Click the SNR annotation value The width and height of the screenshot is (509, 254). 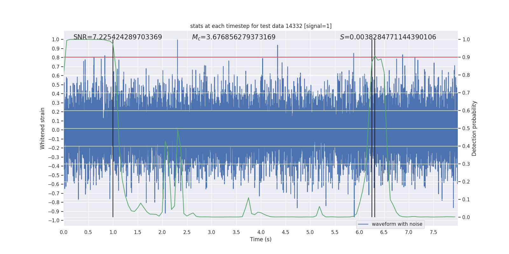point(118,37)
